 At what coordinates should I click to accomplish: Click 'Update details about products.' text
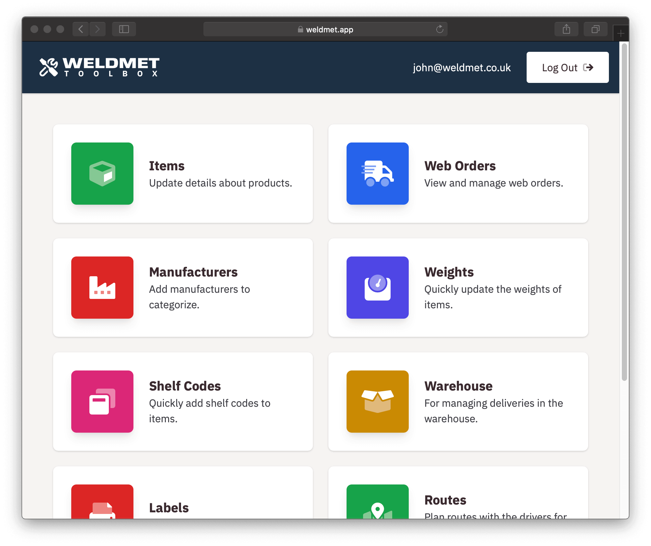[x=221, y=183]
